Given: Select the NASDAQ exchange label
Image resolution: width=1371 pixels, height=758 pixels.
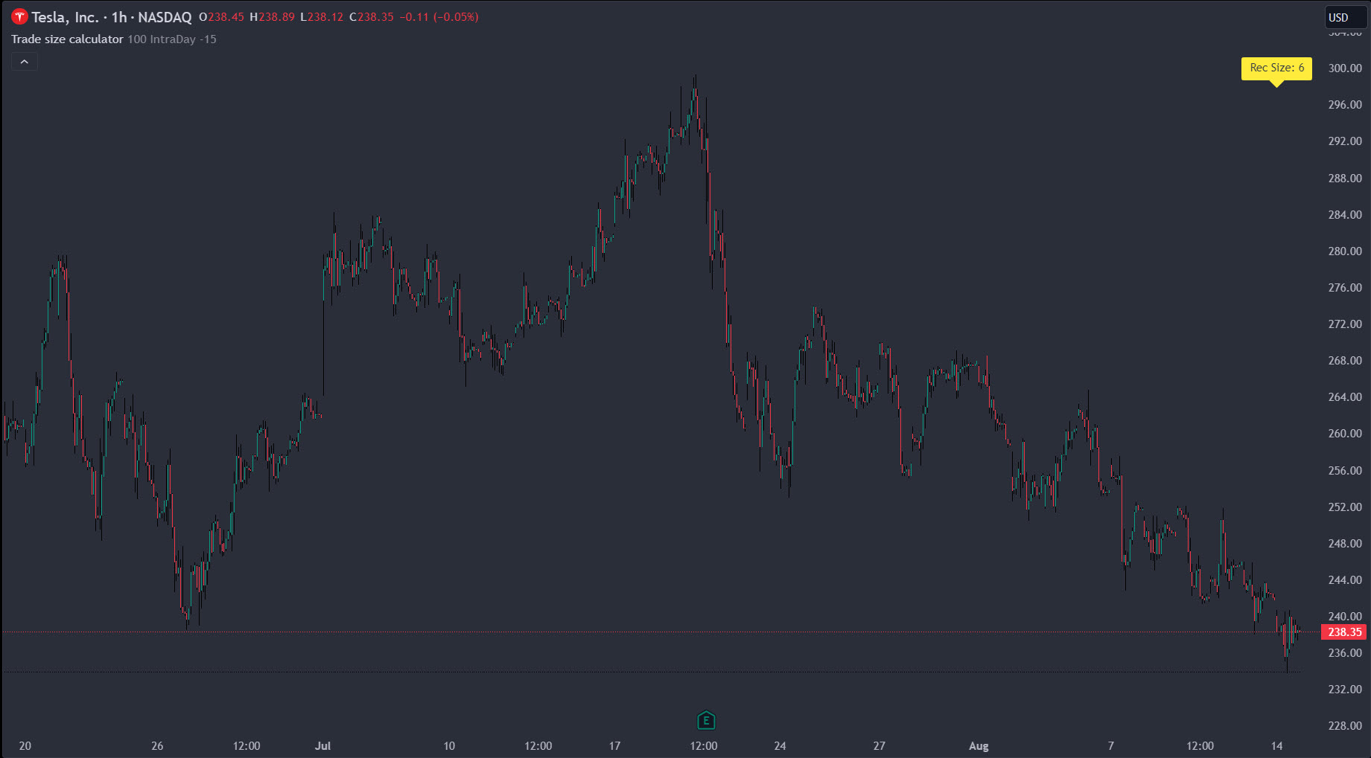Looking at the screenshot, I should [165, 16].
